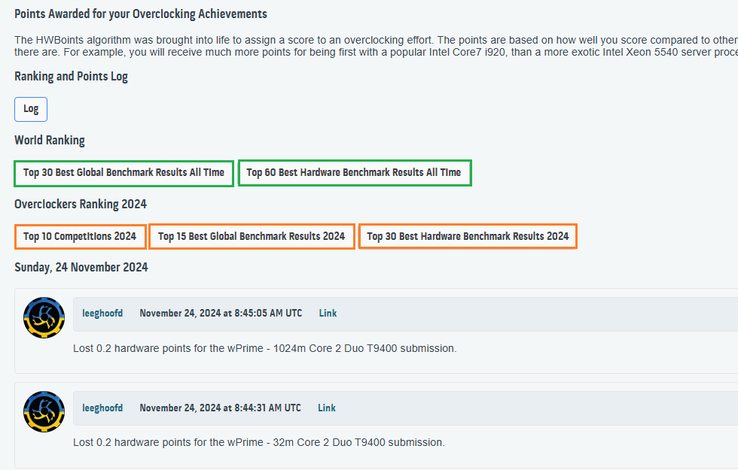Click leeghoofd avatar in first log entry
The width and height of the screenshot is (738, 470).
pos(44,317)
